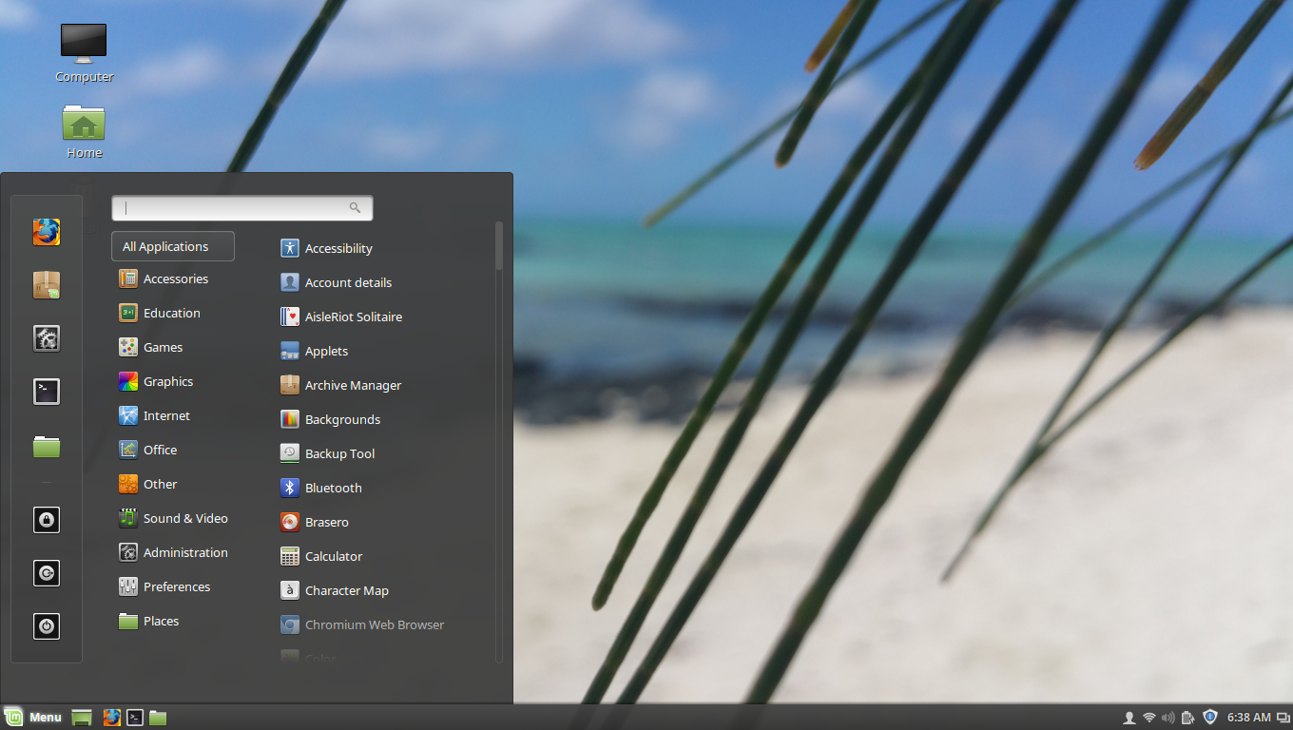Image resolution: width=1293 pixels, height=730 pixels.
Task: Open the Software Manager from the sidebar
Action: (x=46, y=284)
